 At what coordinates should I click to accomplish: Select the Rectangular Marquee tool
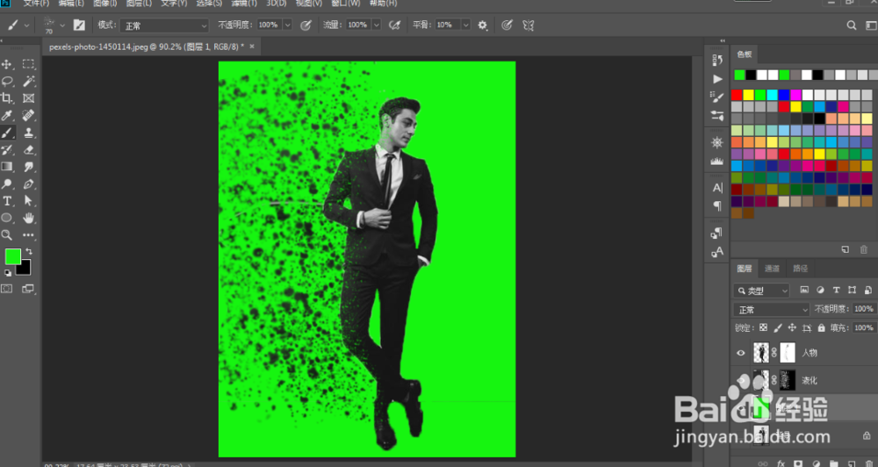click(x=28, y=64)
